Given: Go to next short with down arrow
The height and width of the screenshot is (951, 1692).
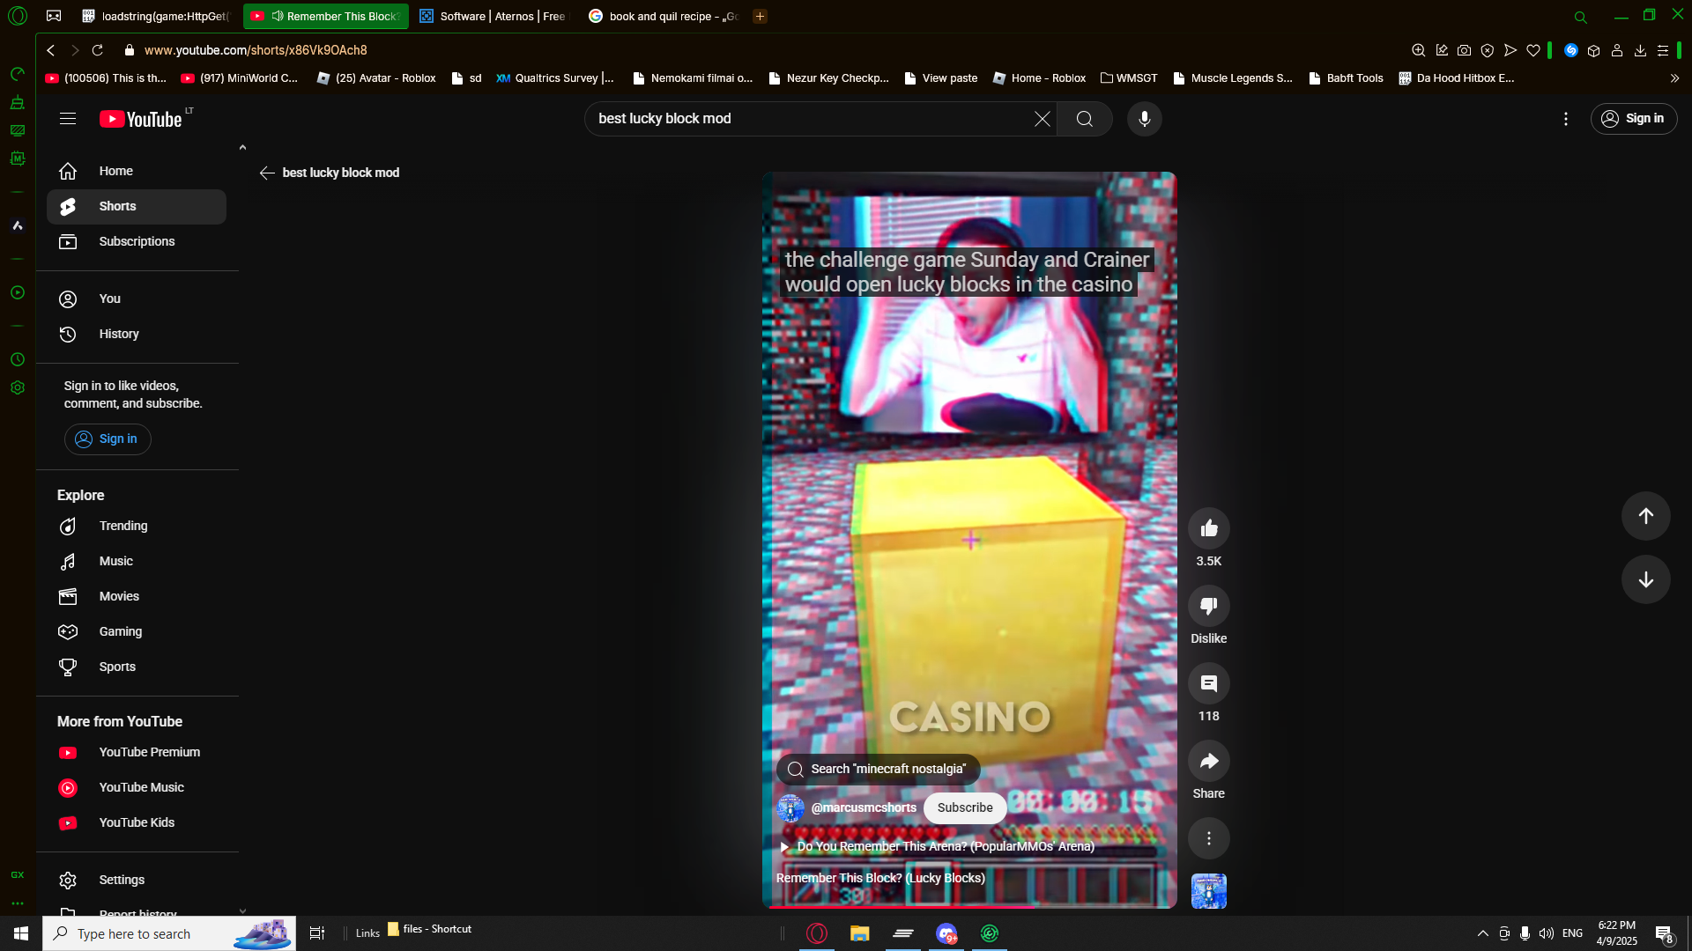Looking at the screenshot, I should tap(1646, 579).
